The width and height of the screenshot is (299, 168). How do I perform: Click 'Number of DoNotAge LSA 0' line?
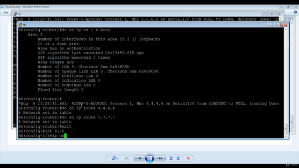pos(66,85)
